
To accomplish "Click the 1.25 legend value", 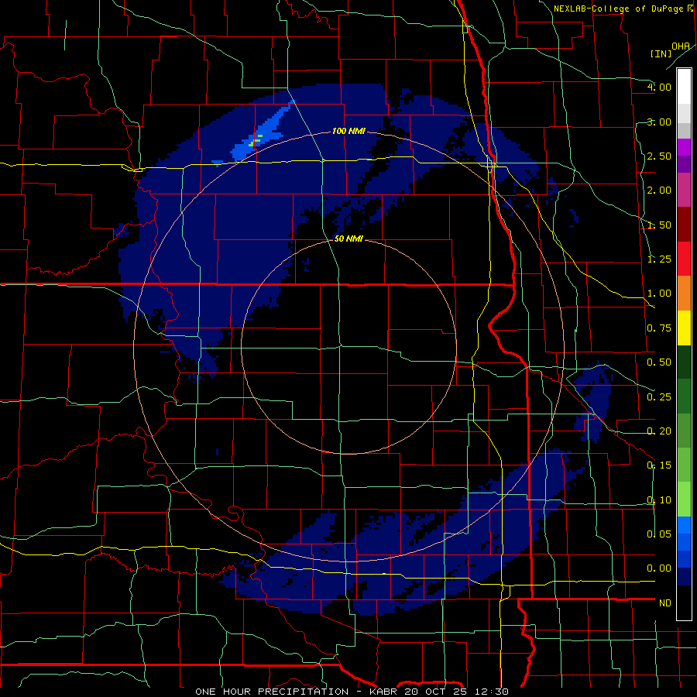I will click(659, 259).
